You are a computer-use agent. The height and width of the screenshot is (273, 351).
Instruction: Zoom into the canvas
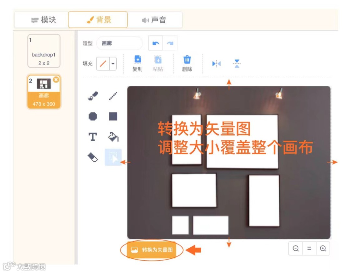pos(323,248)
